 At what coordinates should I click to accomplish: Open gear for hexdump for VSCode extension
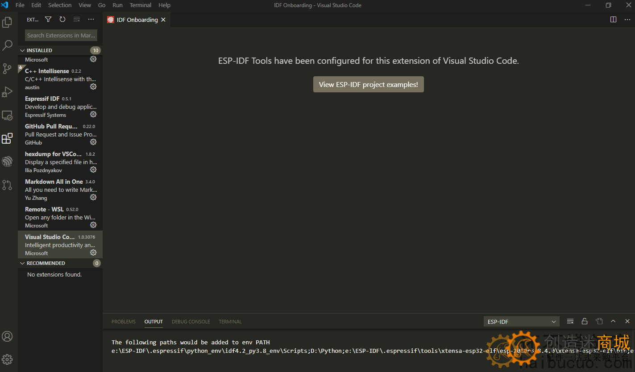(x=93, y=169)
